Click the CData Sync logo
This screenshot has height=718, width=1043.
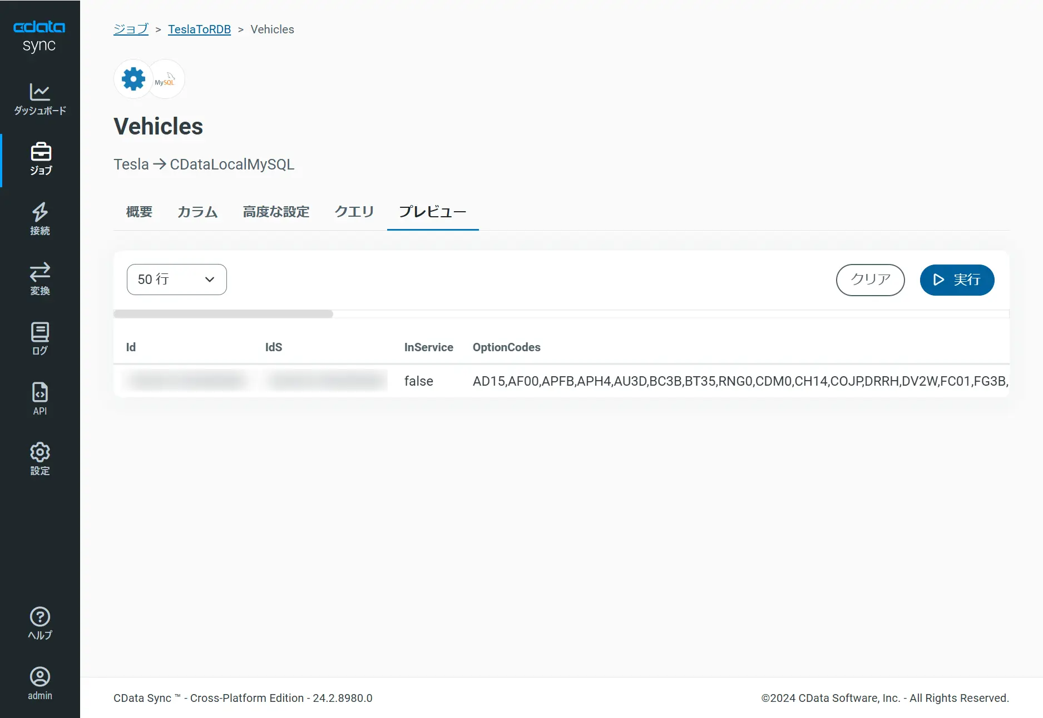(39, 37)
